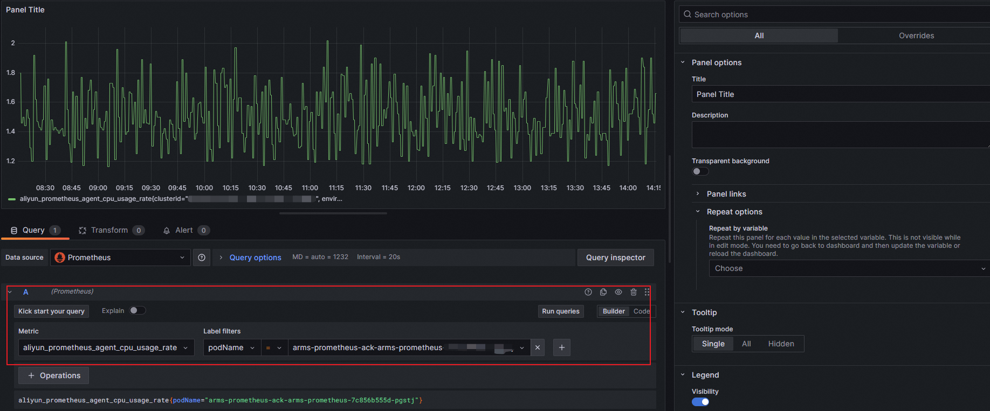990x411 pixels.
Task: Click Run queries button
Action: tap(561, 311)
